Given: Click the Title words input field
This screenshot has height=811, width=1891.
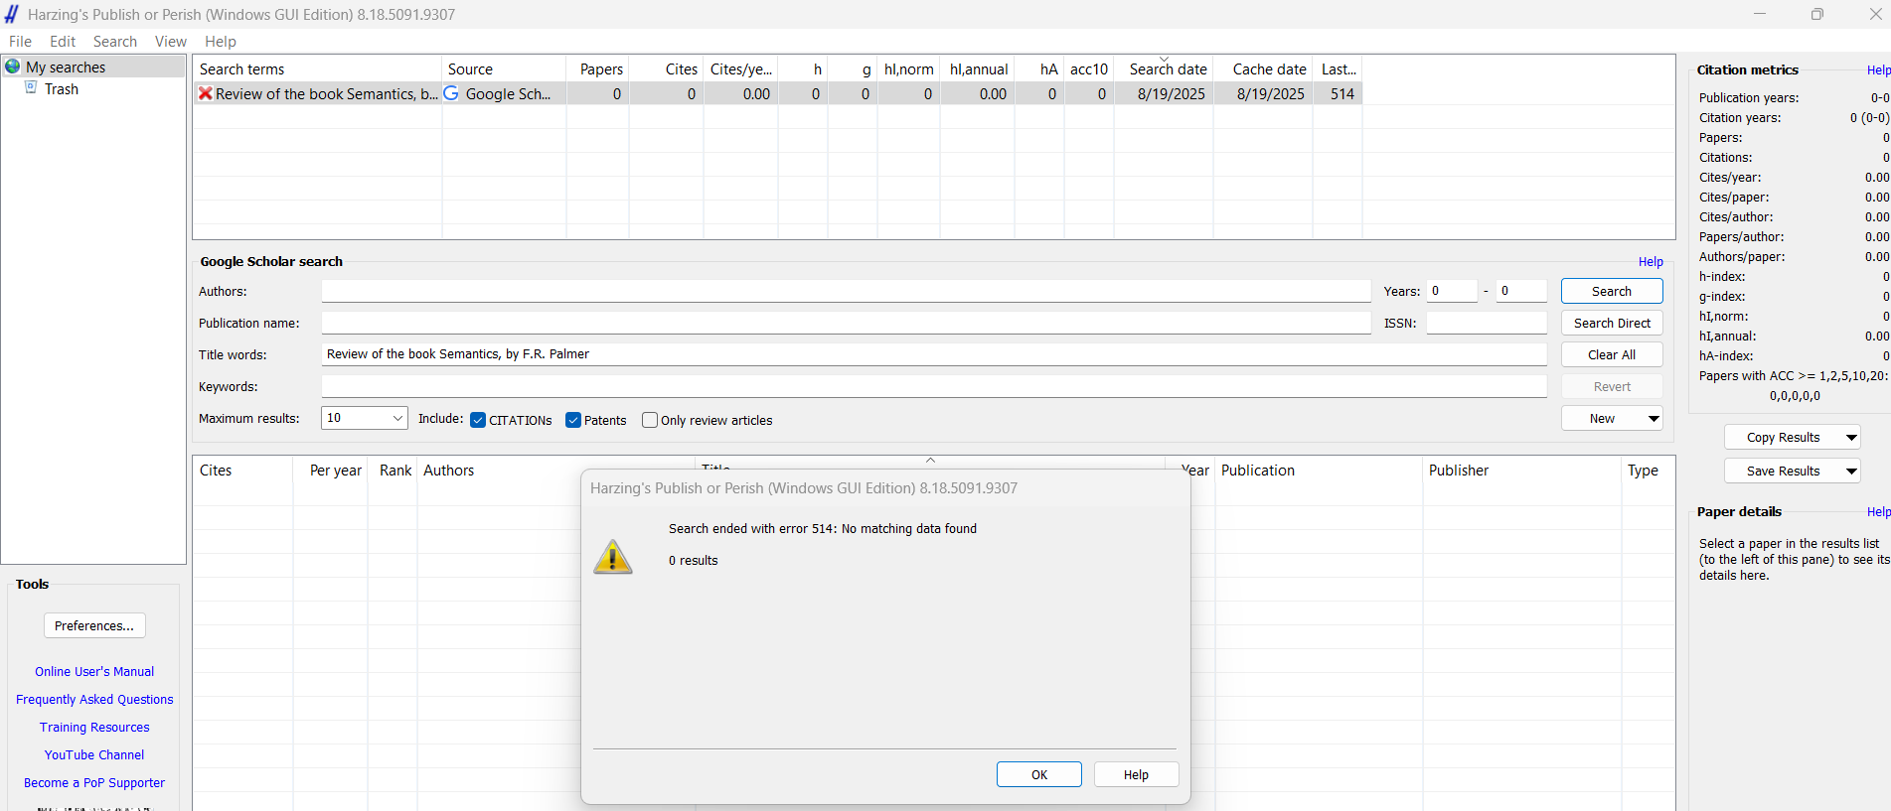Looking at the screenshot, I should (x=934, y=354).
